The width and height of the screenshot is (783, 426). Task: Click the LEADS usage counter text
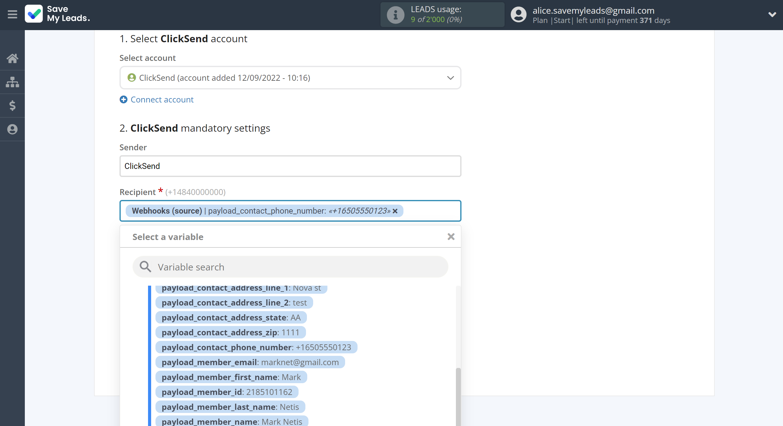tap(436, 20)
